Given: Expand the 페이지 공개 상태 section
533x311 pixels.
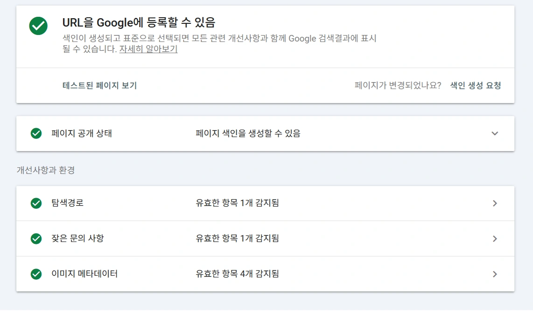Looking at the screenshot, I should pos(495,134).
